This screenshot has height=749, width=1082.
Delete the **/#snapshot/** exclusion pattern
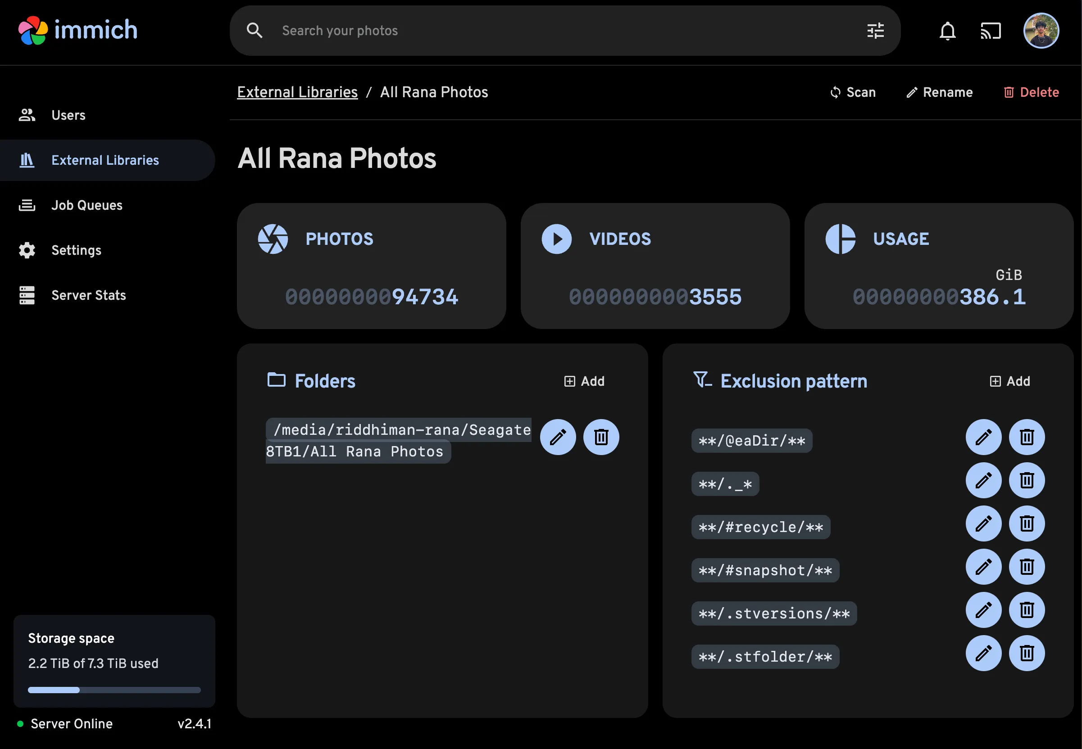(x=1027, y=566)
